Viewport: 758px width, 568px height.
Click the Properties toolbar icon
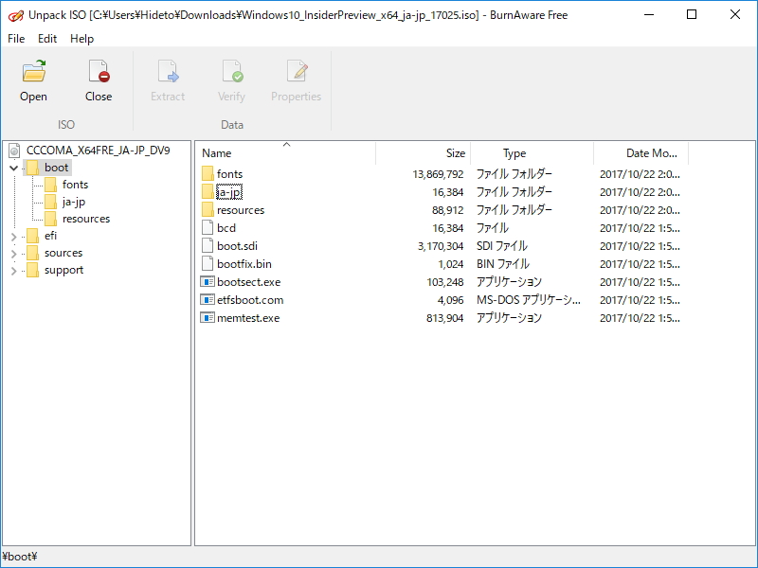296,76
